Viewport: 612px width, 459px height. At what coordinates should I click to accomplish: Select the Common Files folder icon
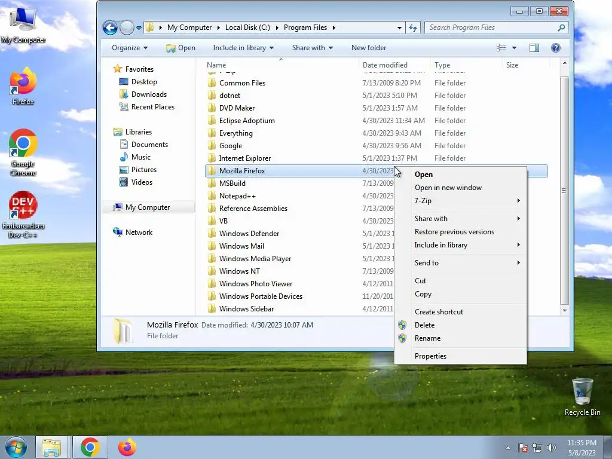point(212,82)
